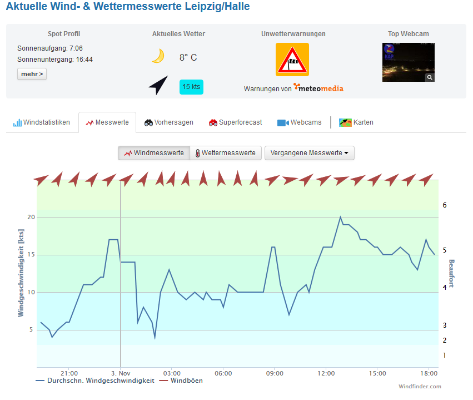Image resolution: width=473 pixels, height=400 pixels.
Task: Click the black wind direction arrow
Action: pyautogui.click(x=158, y=85)
